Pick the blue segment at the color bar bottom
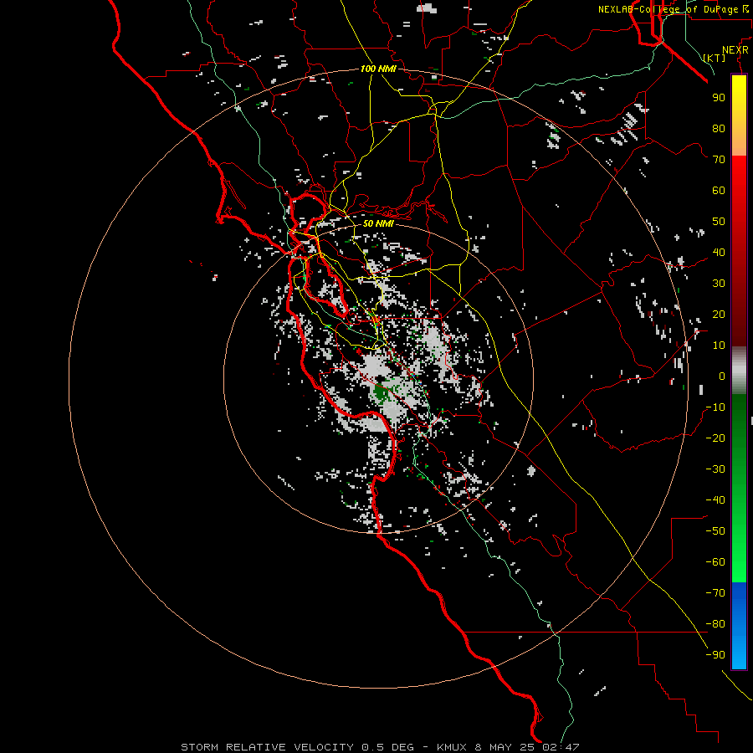Image resolution: width=753 pixels, height=753 pixels. pyautogui.click(x=739, y=626)
